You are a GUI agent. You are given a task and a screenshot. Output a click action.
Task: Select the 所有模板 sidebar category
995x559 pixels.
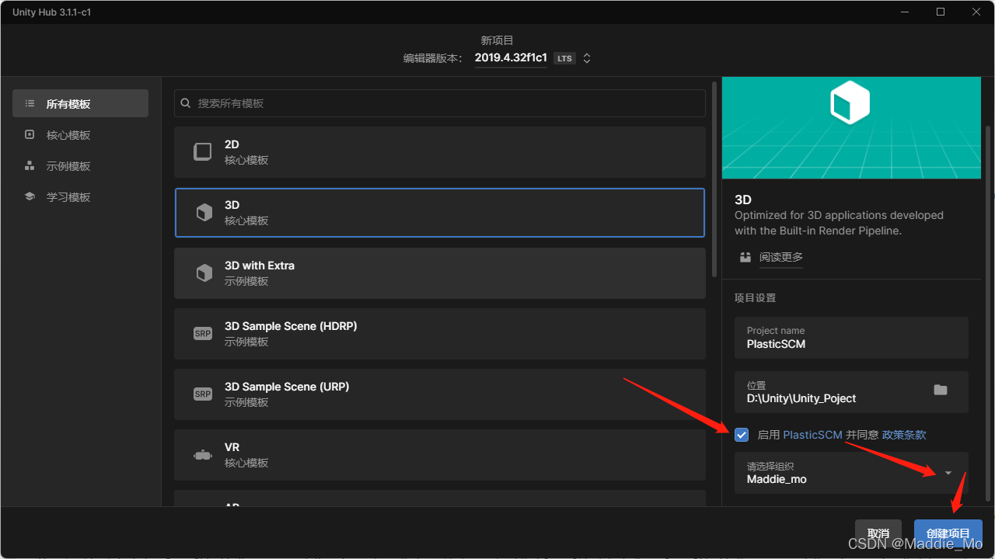coord(80,103)
